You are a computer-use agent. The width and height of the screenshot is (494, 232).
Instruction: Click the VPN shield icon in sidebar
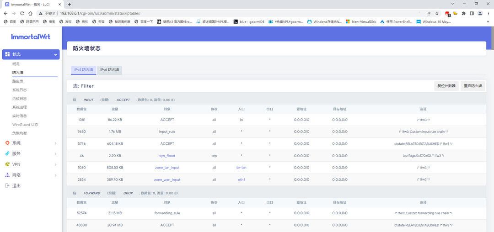7,164
